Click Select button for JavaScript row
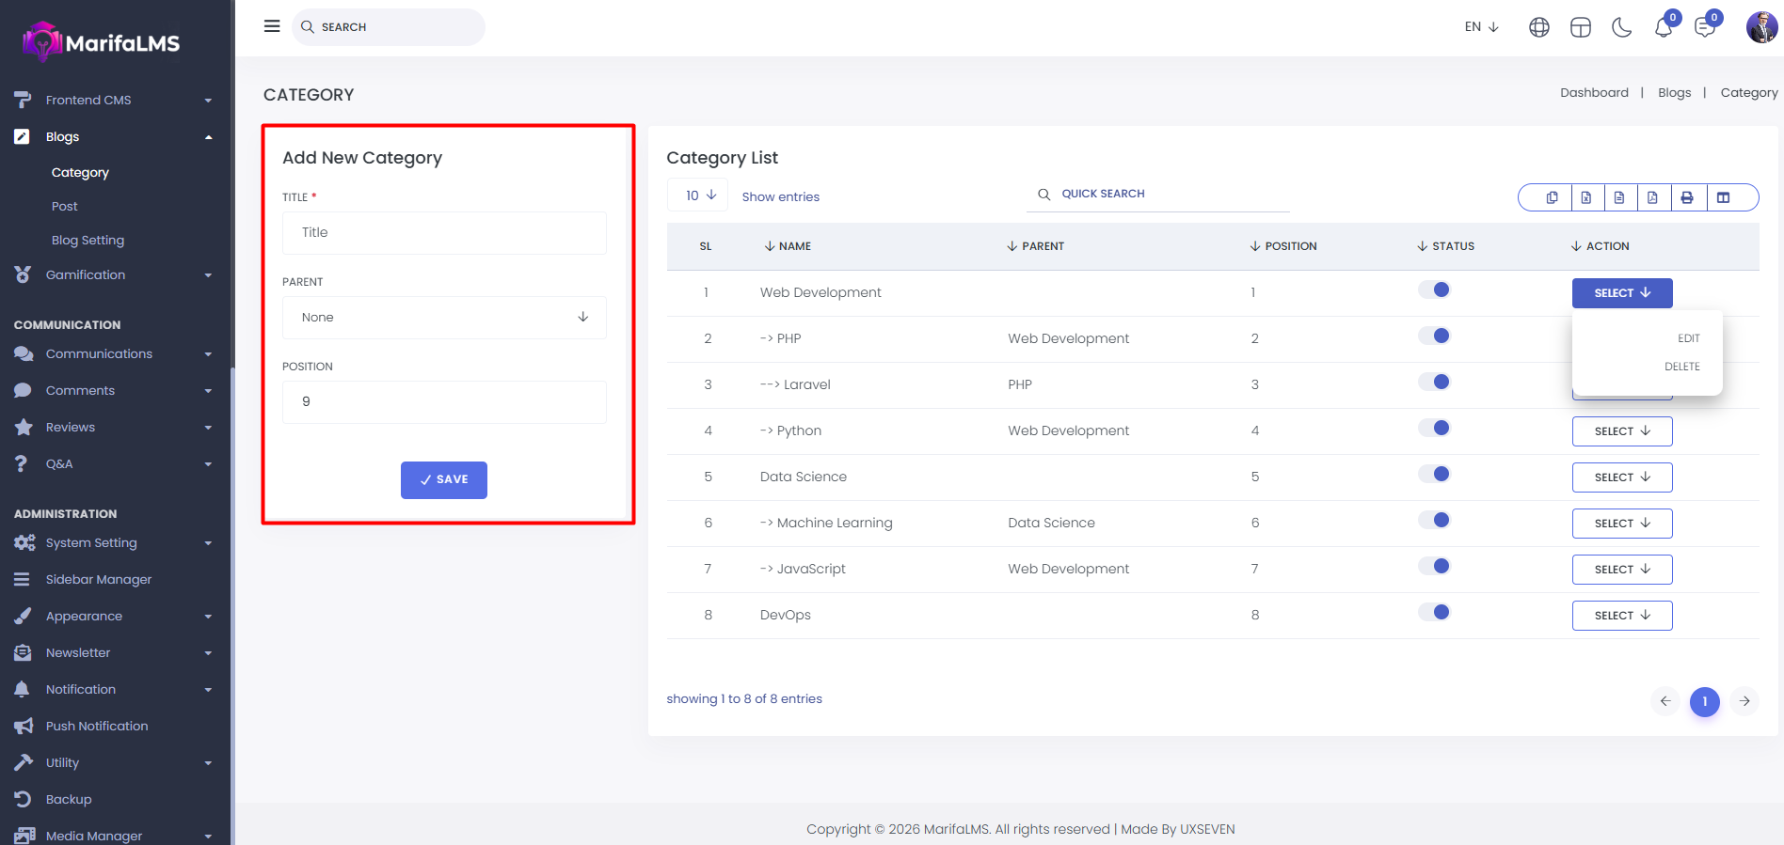The width and height of the screenshot is (1784, 845). [1621, 570]
